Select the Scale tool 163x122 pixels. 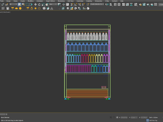(43, 4)
